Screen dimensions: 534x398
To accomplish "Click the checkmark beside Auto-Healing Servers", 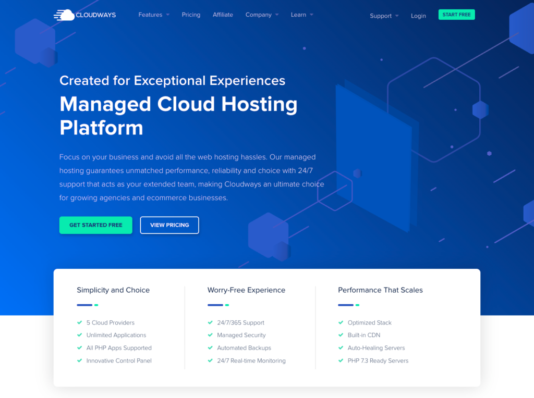I will pyautogui.click(x=341, y=347).
